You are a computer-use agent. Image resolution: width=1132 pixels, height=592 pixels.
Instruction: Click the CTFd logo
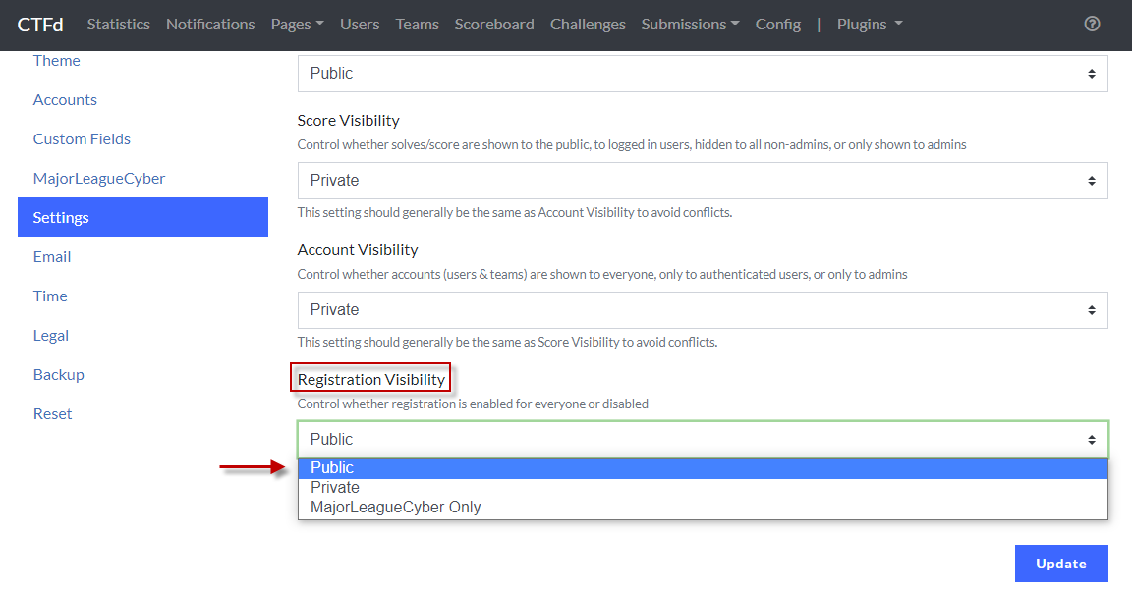click(40, 25)
